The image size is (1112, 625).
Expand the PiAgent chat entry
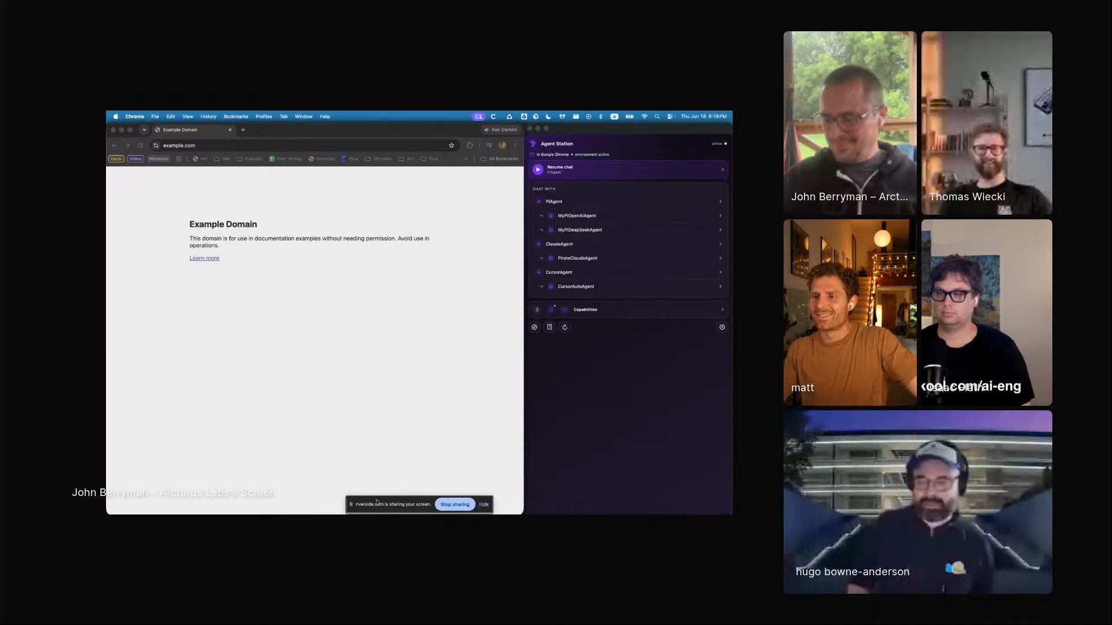(x=628, y=201)
